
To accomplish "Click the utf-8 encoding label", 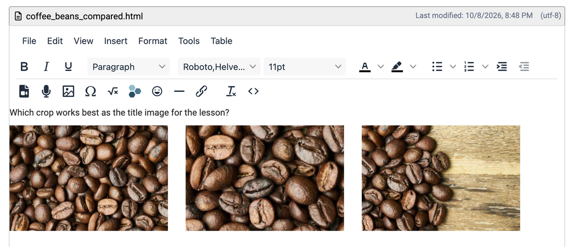I will point(551,16).
